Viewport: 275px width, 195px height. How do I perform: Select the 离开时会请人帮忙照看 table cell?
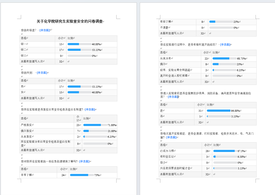pos(180,76)
